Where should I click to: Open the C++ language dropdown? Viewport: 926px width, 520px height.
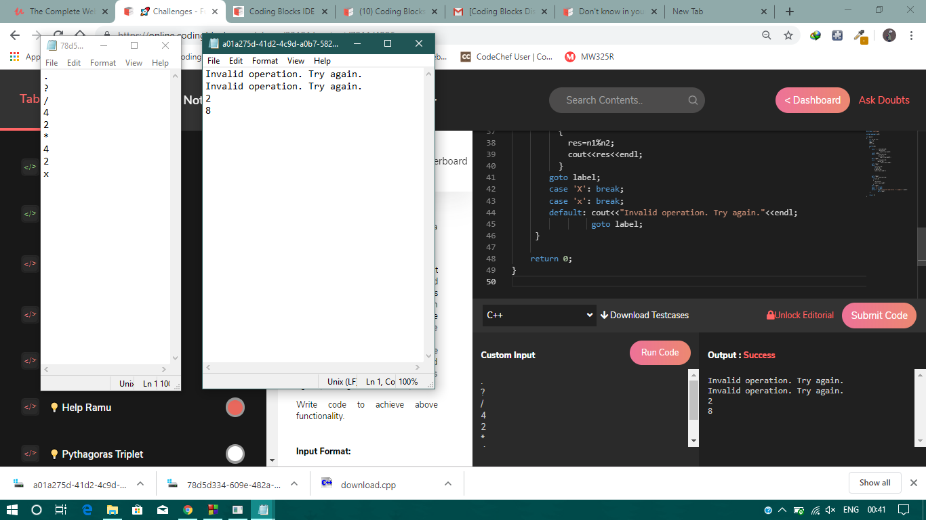(539, 315)
